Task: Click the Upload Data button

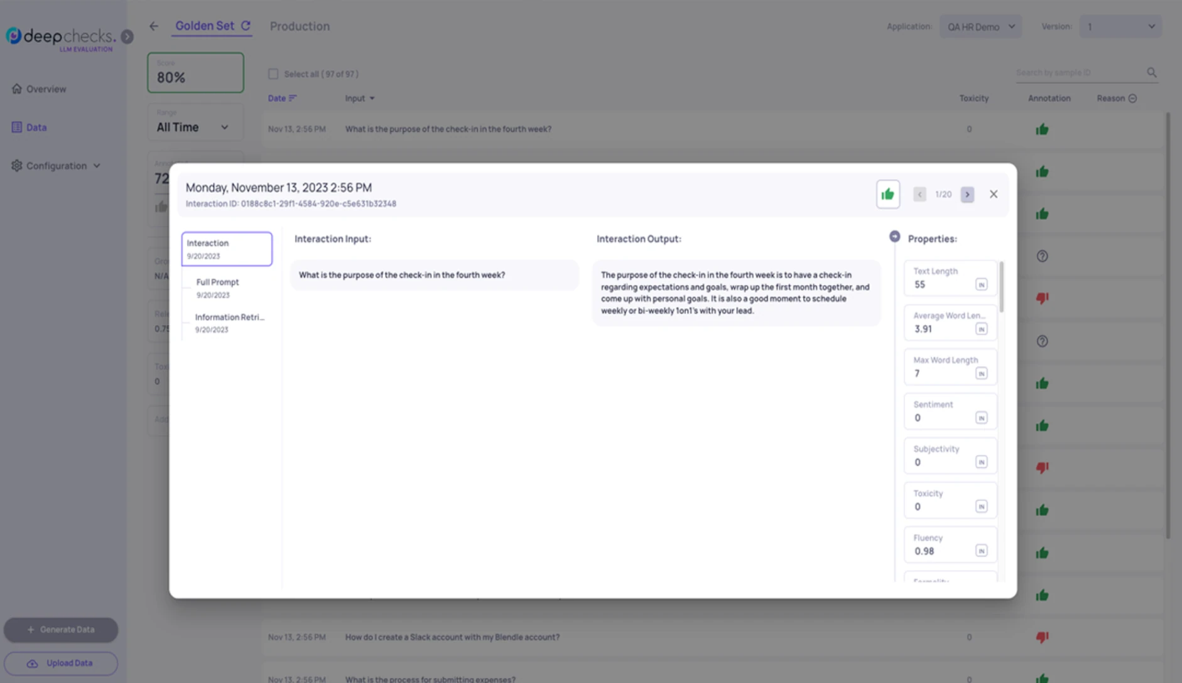Action: (x=61, y=664)
